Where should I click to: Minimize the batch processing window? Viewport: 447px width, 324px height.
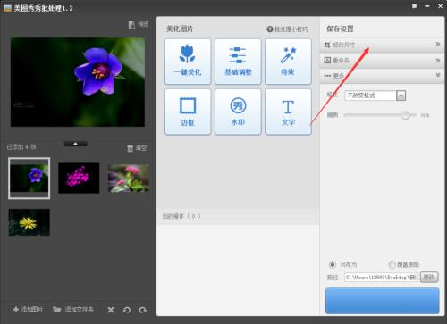coord(427,6)
